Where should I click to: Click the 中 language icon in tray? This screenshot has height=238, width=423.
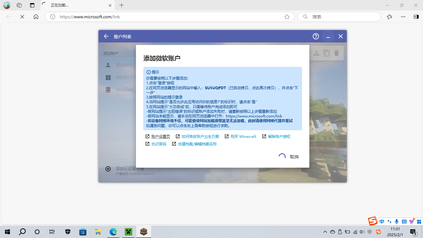[x=370, y=232]
